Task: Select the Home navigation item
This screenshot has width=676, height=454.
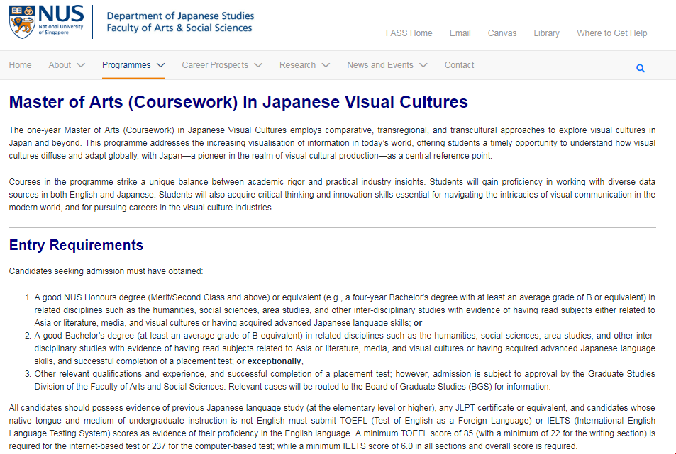Action: pos(20,64)
